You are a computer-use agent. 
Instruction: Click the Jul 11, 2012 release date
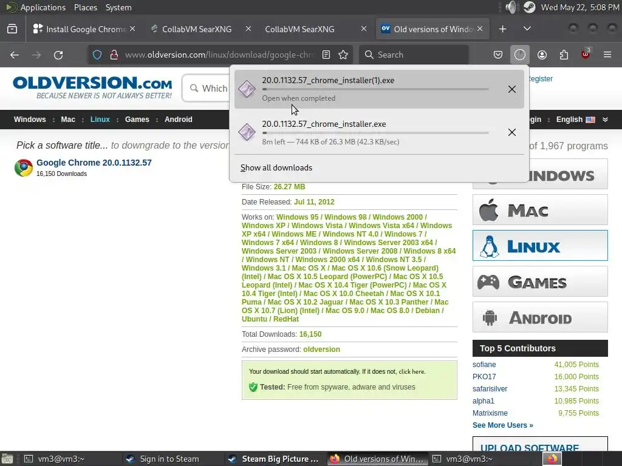click(x=314, y=201)
